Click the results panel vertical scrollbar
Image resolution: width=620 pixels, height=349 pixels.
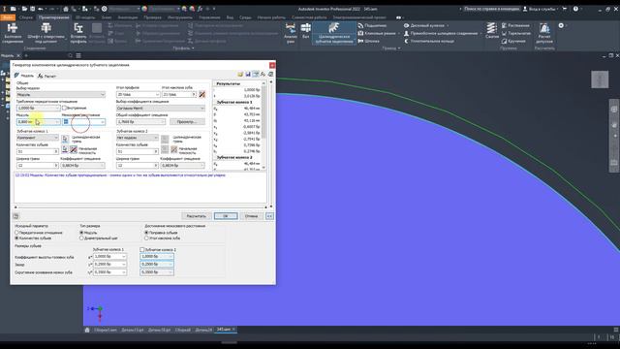263,125
